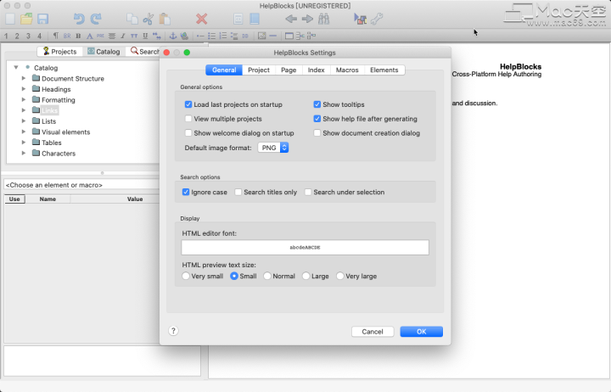
Task: Click the Open folder toolbar icon
Action: pyautogui.click(x=26, y=19)
